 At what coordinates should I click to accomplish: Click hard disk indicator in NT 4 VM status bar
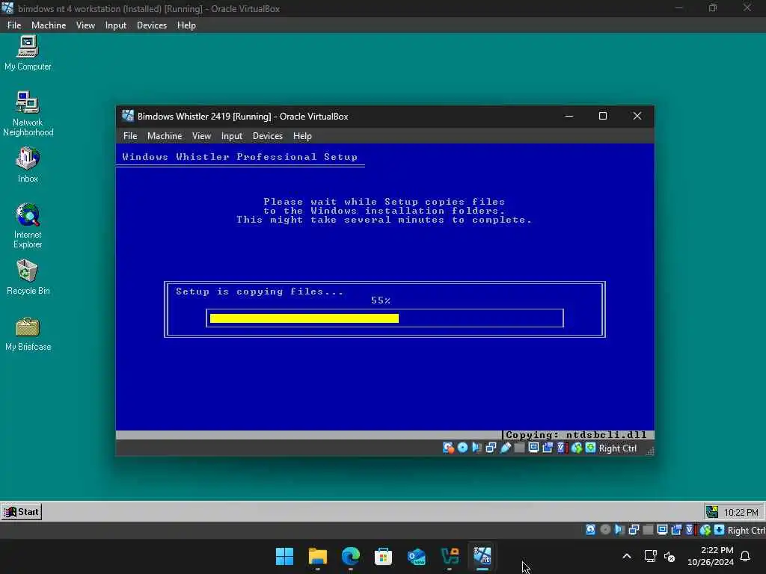coord(591,530)
